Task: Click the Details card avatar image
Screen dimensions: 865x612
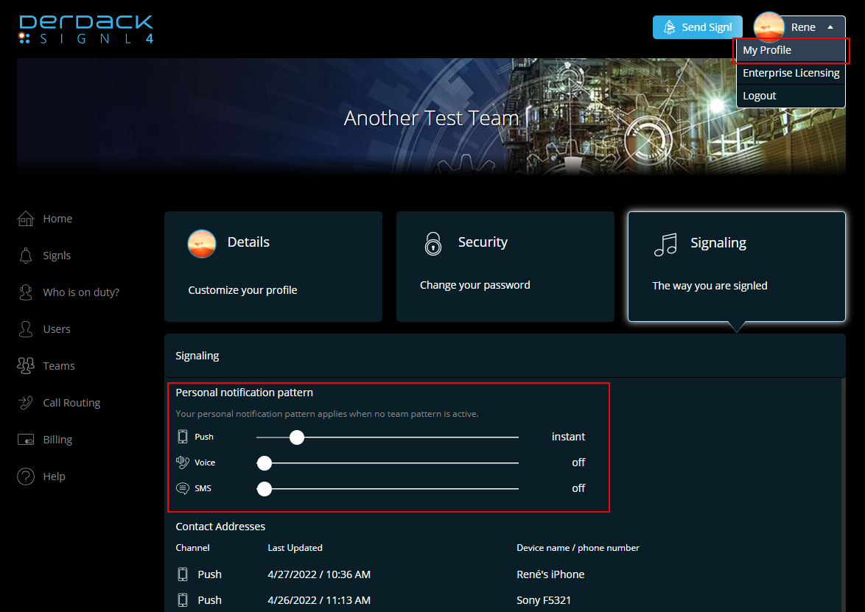Action: (201, 244)
